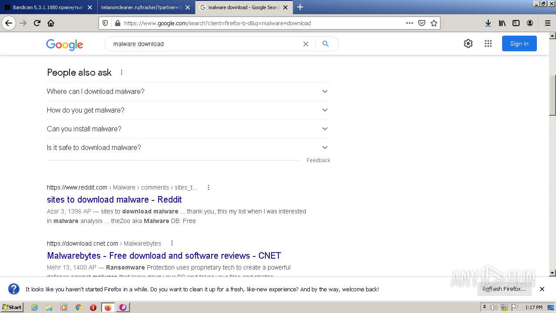The image size is (556, 313).
Task: Reload the current page
Action: [x=37, y=23]
